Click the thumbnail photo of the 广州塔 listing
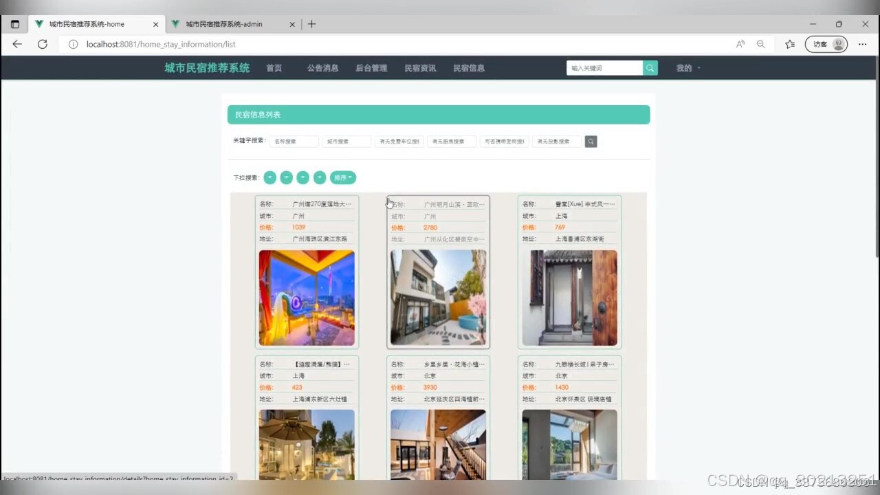Screen dimensions: 880x495 pos(306,298)
